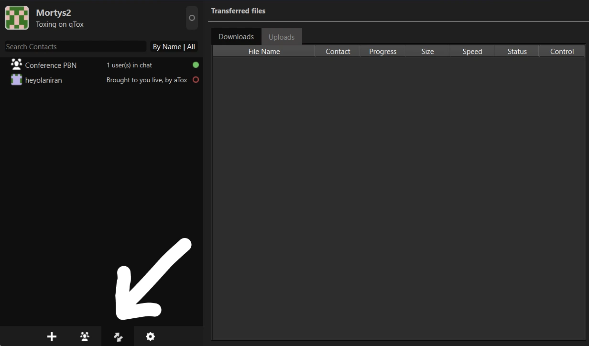
Task: Open the conferences group icon
Action: click(85, 337)
